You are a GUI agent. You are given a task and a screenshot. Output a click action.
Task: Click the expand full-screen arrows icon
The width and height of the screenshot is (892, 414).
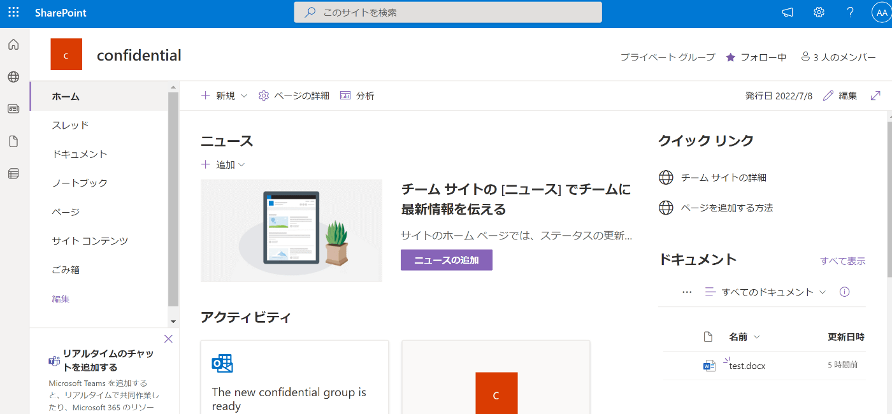click(875, 96)
